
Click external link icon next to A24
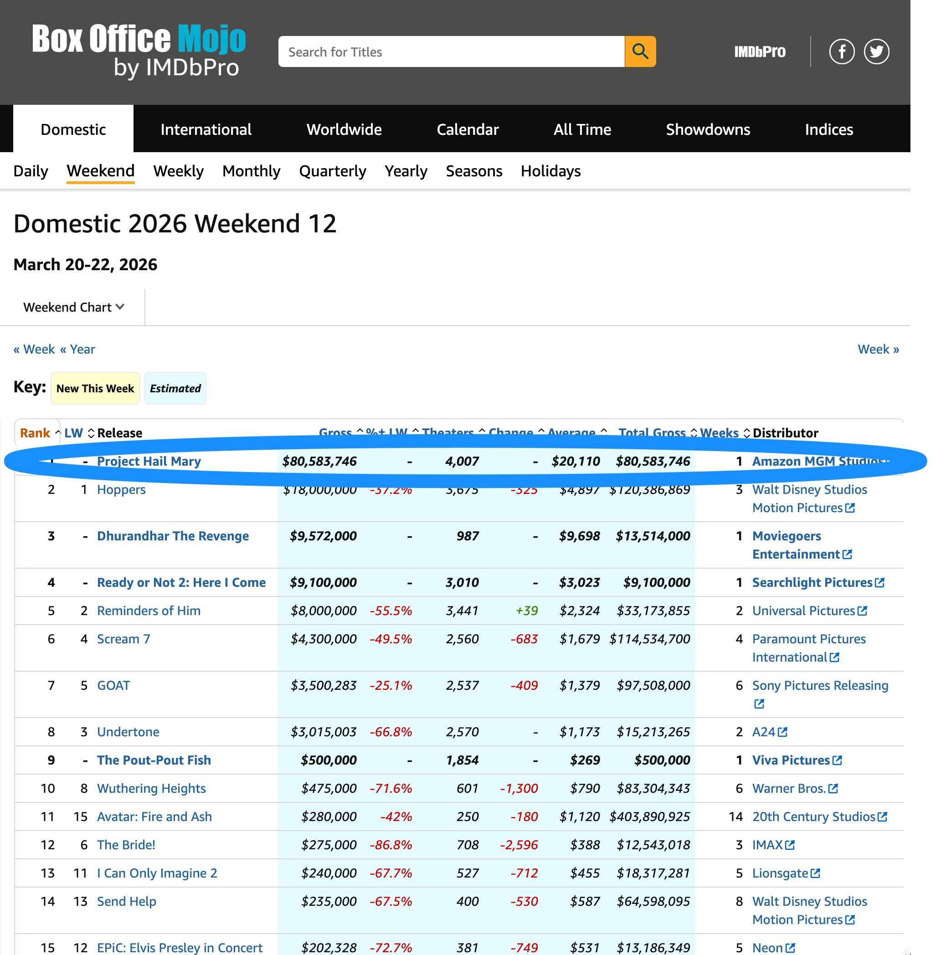(x=782, y=732)
